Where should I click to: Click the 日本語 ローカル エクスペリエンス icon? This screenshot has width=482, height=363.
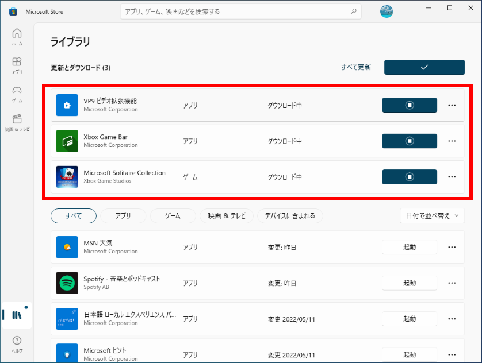(x=67, y=319)
